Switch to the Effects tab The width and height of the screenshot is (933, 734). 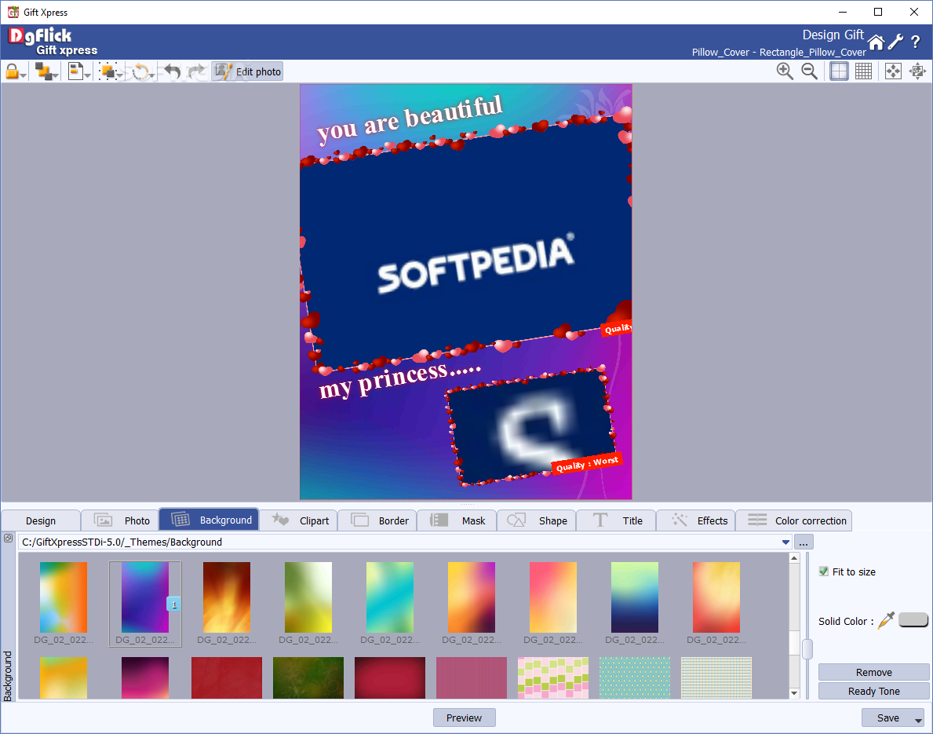695,520
